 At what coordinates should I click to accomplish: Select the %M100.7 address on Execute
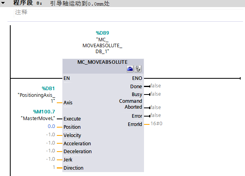point(43,111)
